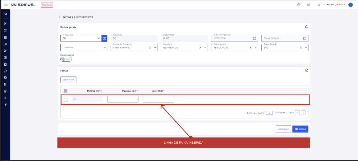Toggle the select-all checkbox in table header
The image size is (358, 161).
66,91
